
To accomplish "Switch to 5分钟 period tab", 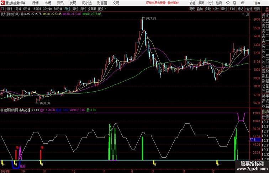I will coord(27,9).
